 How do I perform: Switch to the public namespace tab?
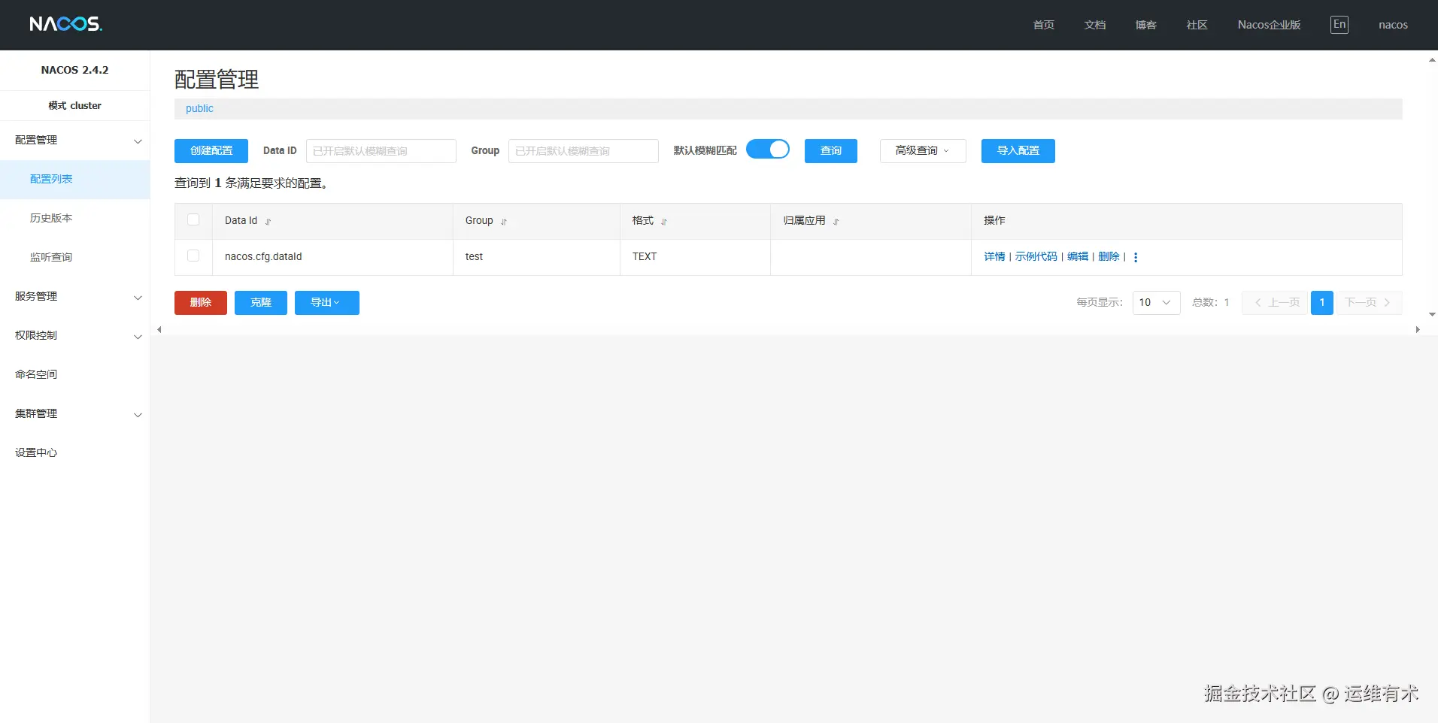pos(199,108)
